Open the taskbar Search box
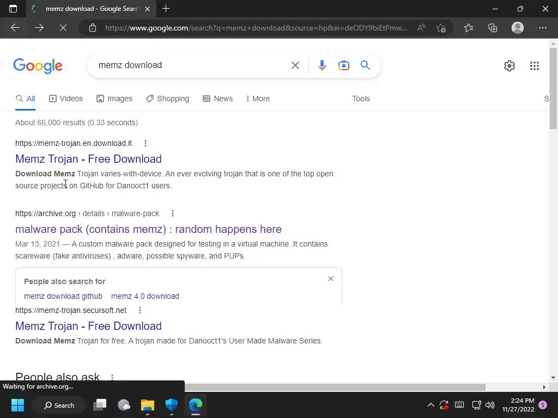The width and height of the screenshot is (558, 418). pyautogui.click(x=59, y=405)
